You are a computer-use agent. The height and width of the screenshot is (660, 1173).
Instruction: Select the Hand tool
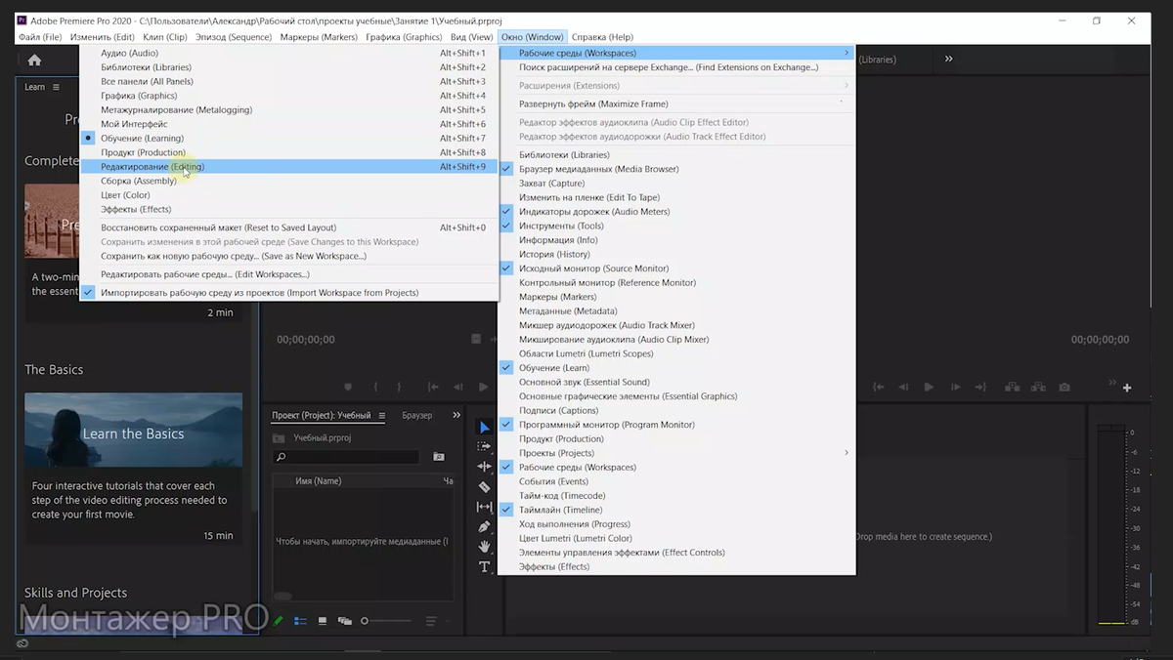tap(485, 547)
